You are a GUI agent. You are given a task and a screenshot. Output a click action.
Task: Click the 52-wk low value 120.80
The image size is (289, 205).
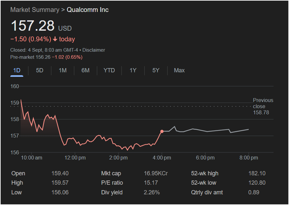(257, 183)
